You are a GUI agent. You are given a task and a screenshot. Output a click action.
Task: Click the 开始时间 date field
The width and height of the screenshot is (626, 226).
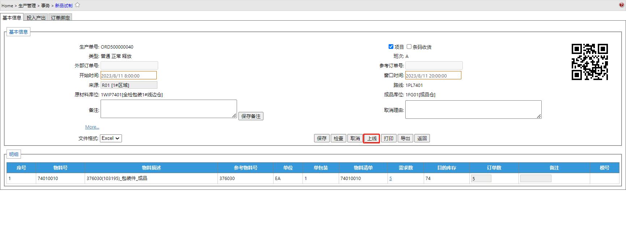click(x=128, y=75)
